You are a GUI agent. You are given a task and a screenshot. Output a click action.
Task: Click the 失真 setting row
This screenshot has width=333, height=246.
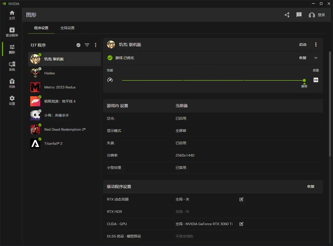[x=213, y=143]
